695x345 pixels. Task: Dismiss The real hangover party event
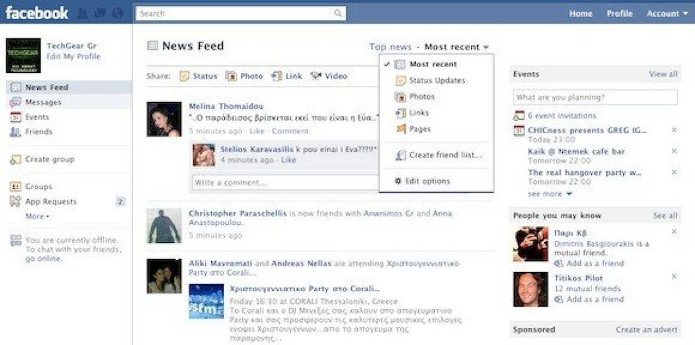tap(674, 172)
